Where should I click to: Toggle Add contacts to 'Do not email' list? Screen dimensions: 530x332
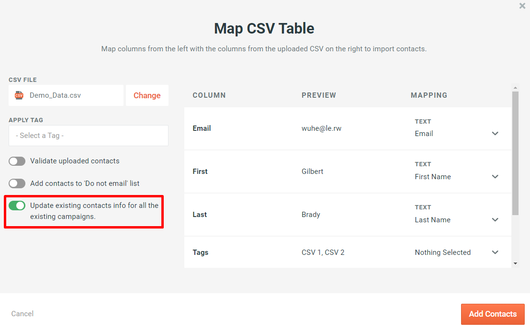click(x=17, y=183)
